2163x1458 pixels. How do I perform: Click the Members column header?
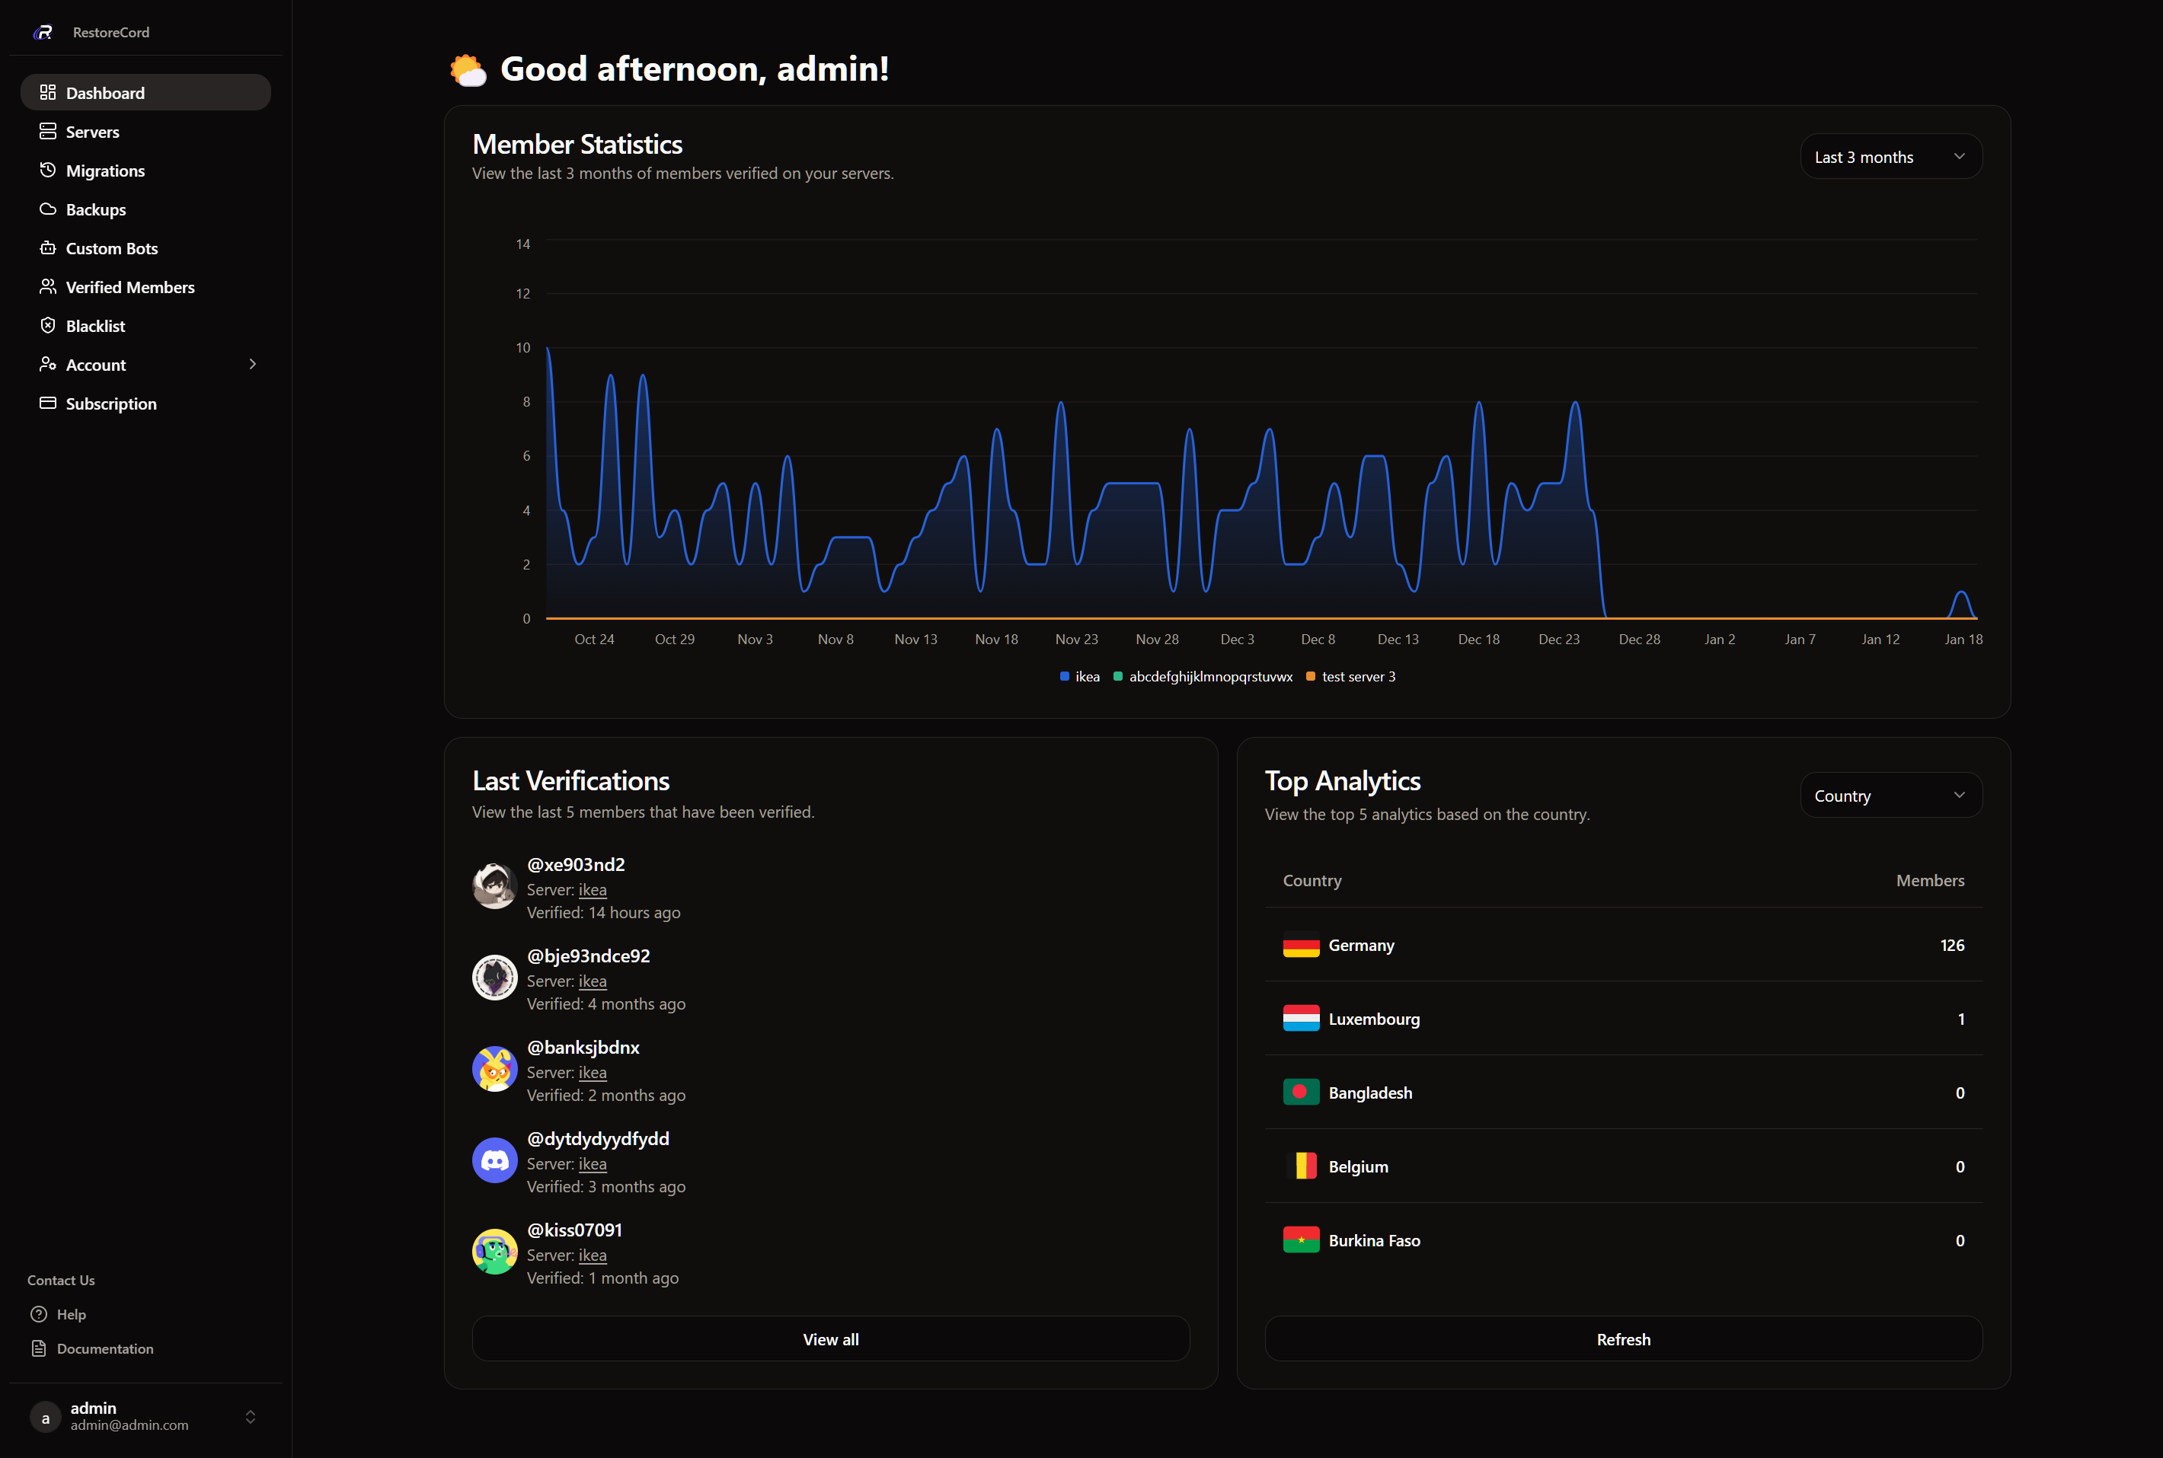pyautogui.click(x=1931, y=881)
